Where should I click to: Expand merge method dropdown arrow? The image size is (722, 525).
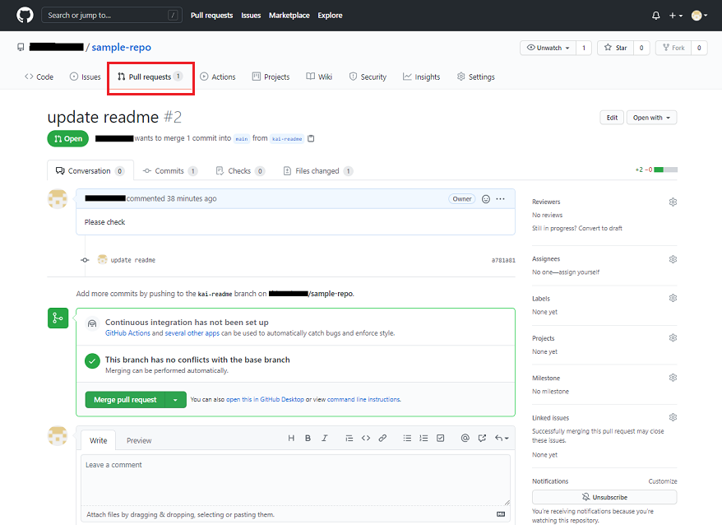175,400
